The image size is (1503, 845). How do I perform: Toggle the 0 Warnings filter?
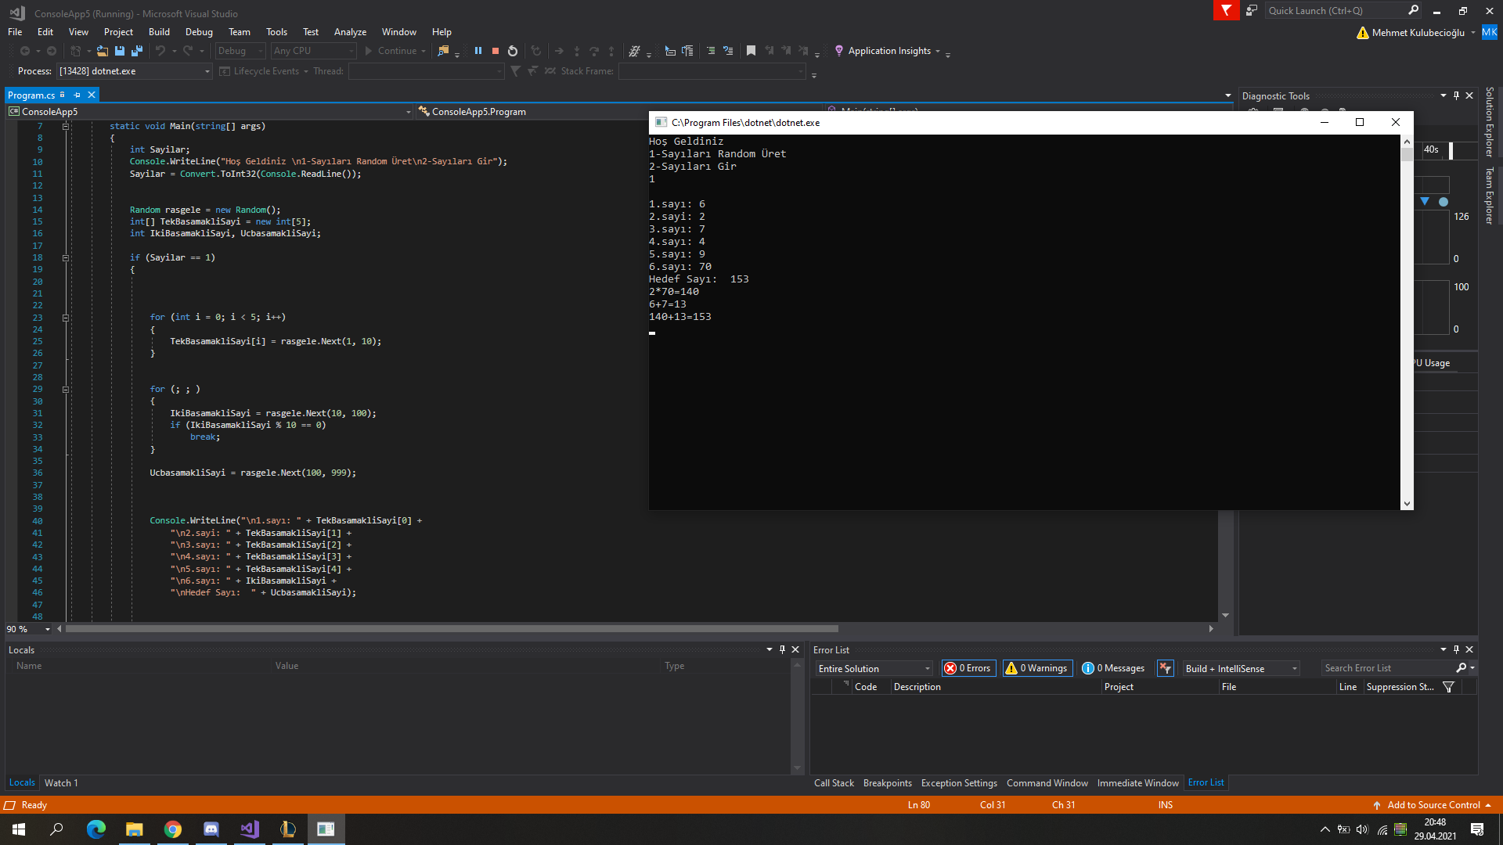coord(1037,668)
